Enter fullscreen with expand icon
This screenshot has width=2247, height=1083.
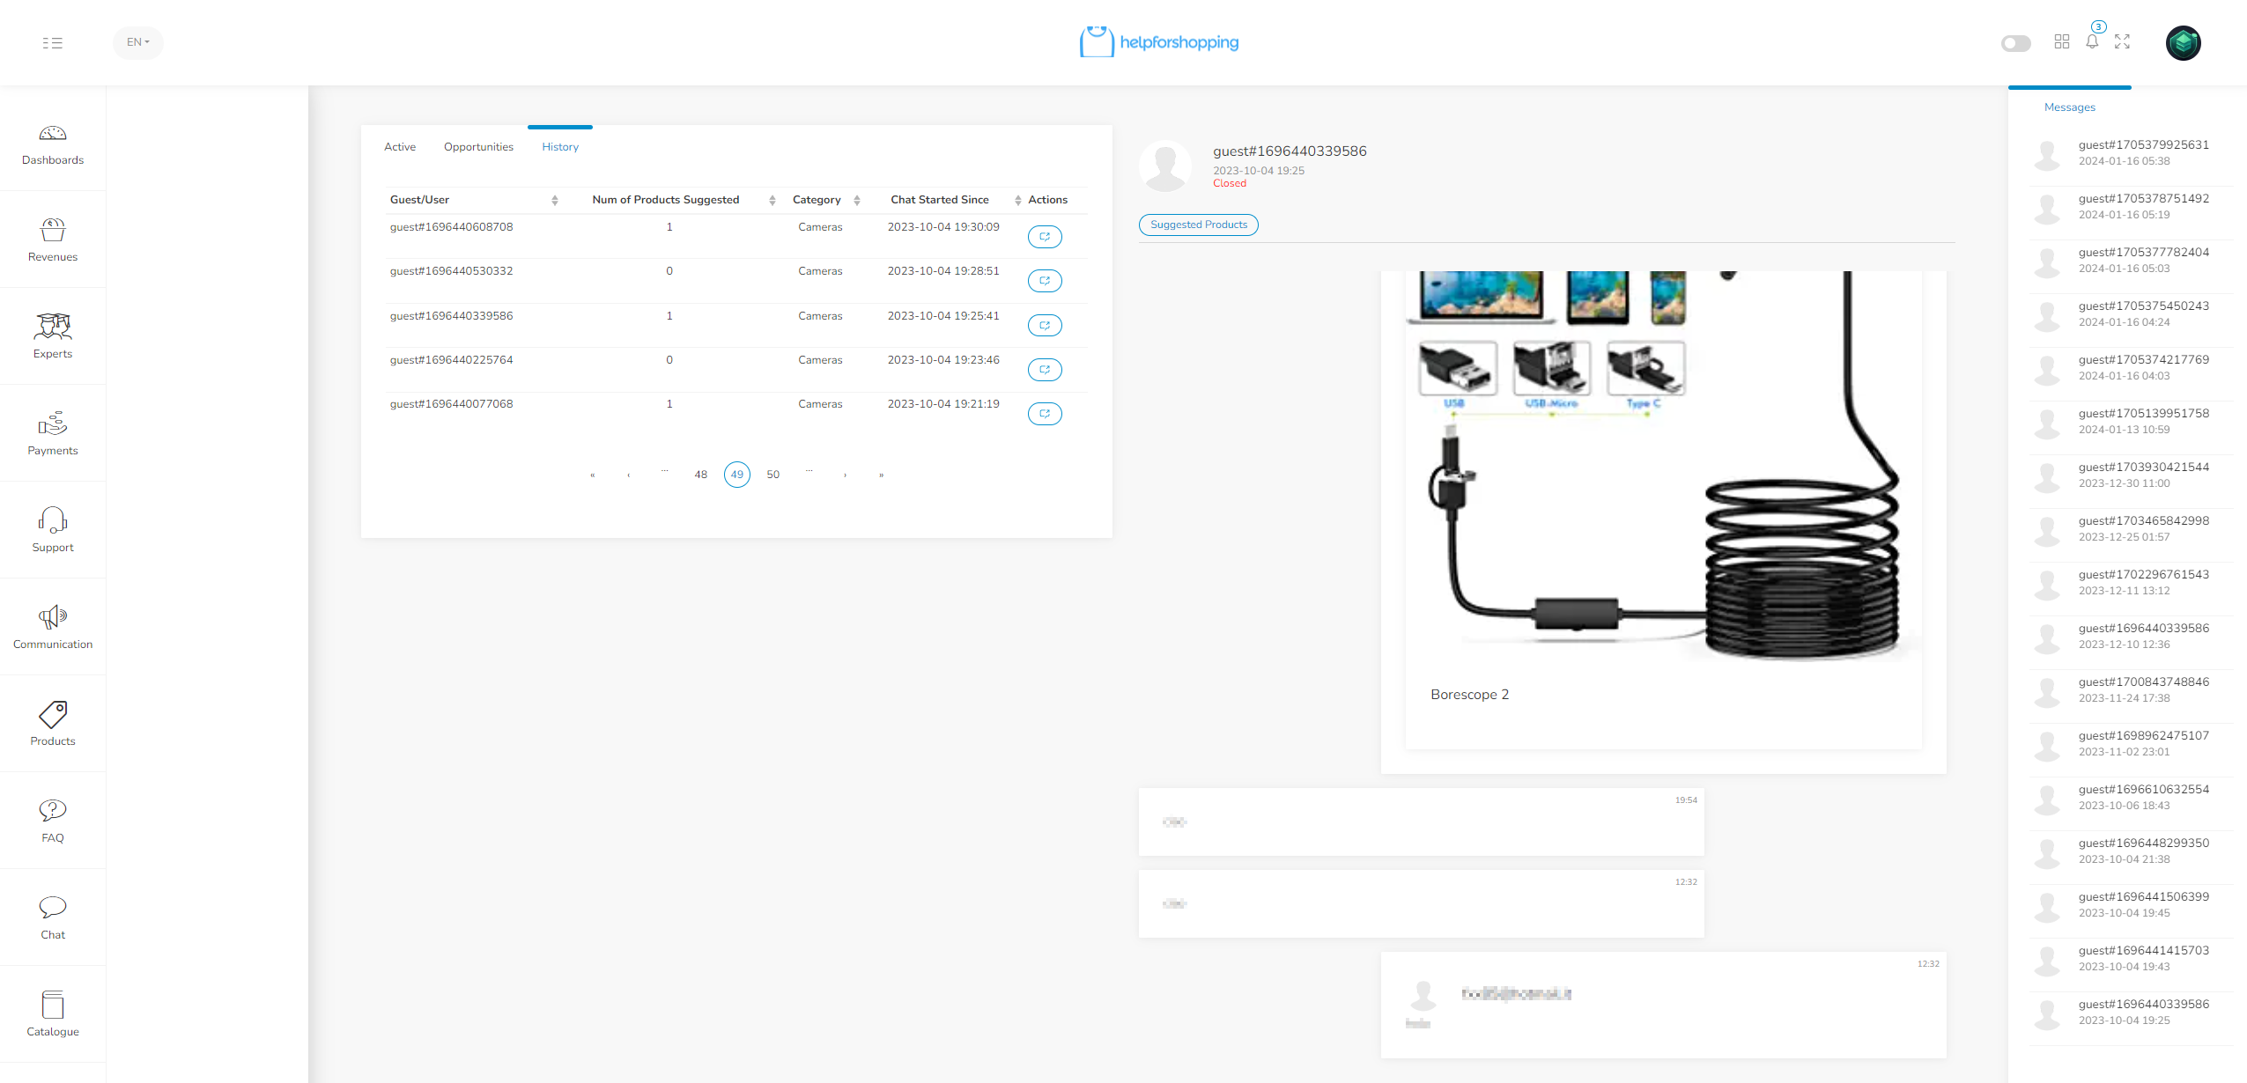point(2122,41)
